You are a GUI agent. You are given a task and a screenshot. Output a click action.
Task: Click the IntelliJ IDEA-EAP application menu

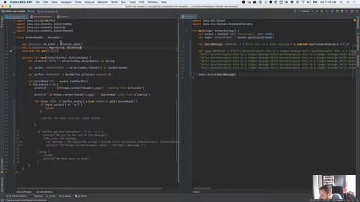coord(21,2)
